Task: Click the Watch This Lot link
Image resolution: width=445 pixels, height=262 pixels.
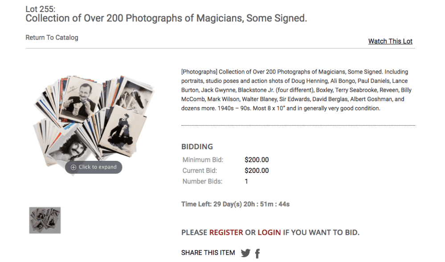Action: coord(390,41)
